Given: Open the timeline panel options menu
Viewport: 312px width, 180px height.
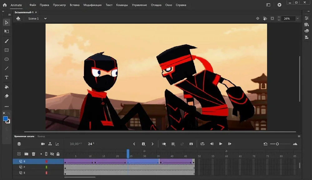Looking at the screenshot, I should pos(299,136).
